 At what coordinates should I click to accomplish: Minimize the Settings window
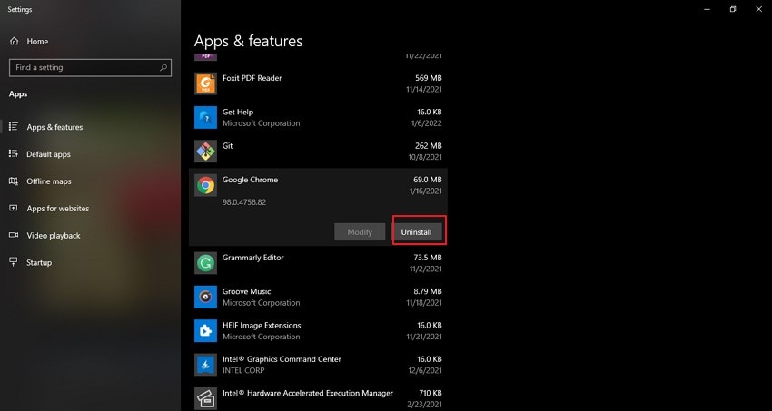pos(707,9)
